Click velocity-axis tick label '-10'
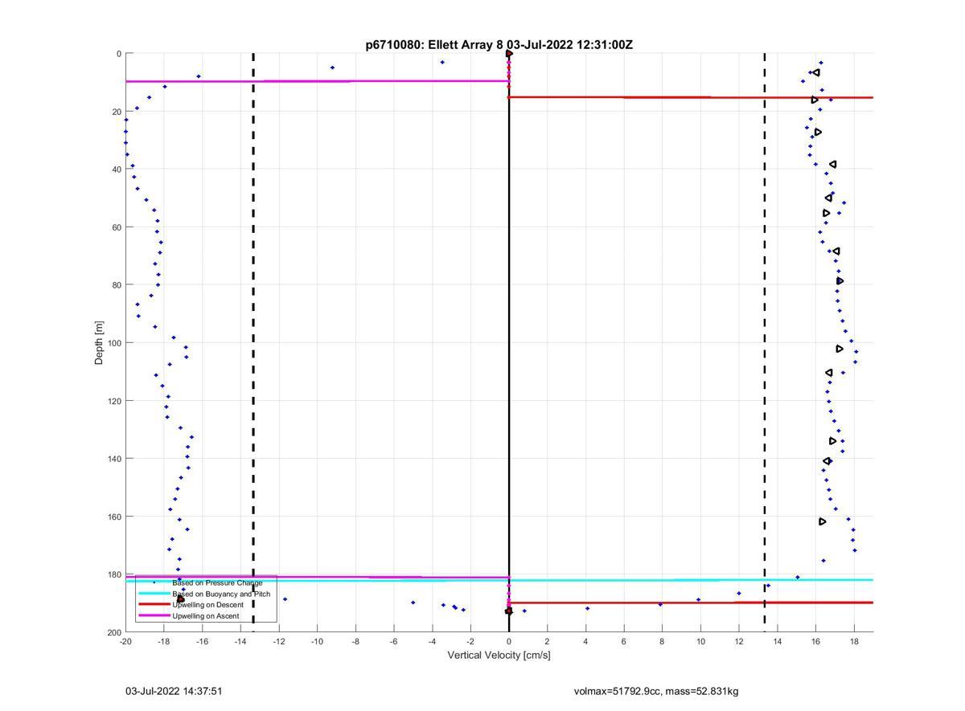This screenshot has width=965, height=711. tap(317, 642)
